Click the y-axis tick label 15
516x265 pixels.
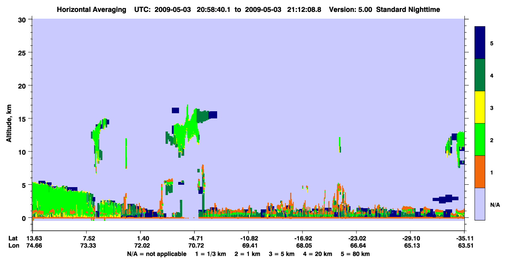(23, 118)
